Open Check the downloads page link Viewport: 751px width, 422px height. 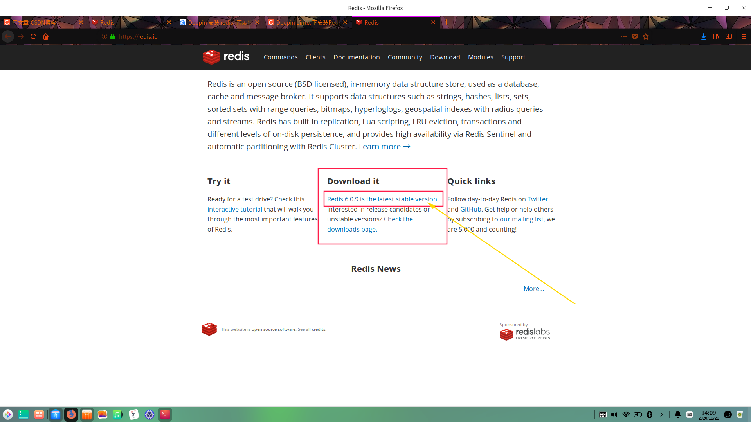tap(370, 224)
